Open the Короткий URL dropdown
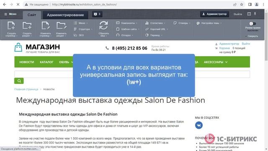This screenshot has height=151, width=268. point(157,29)
